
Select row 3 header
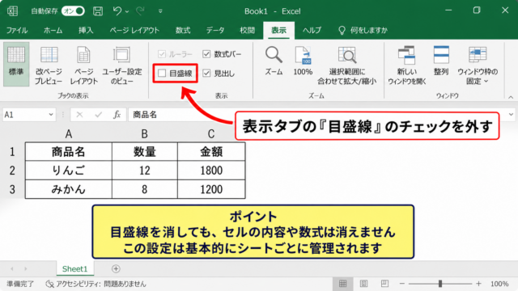(12, 189)
